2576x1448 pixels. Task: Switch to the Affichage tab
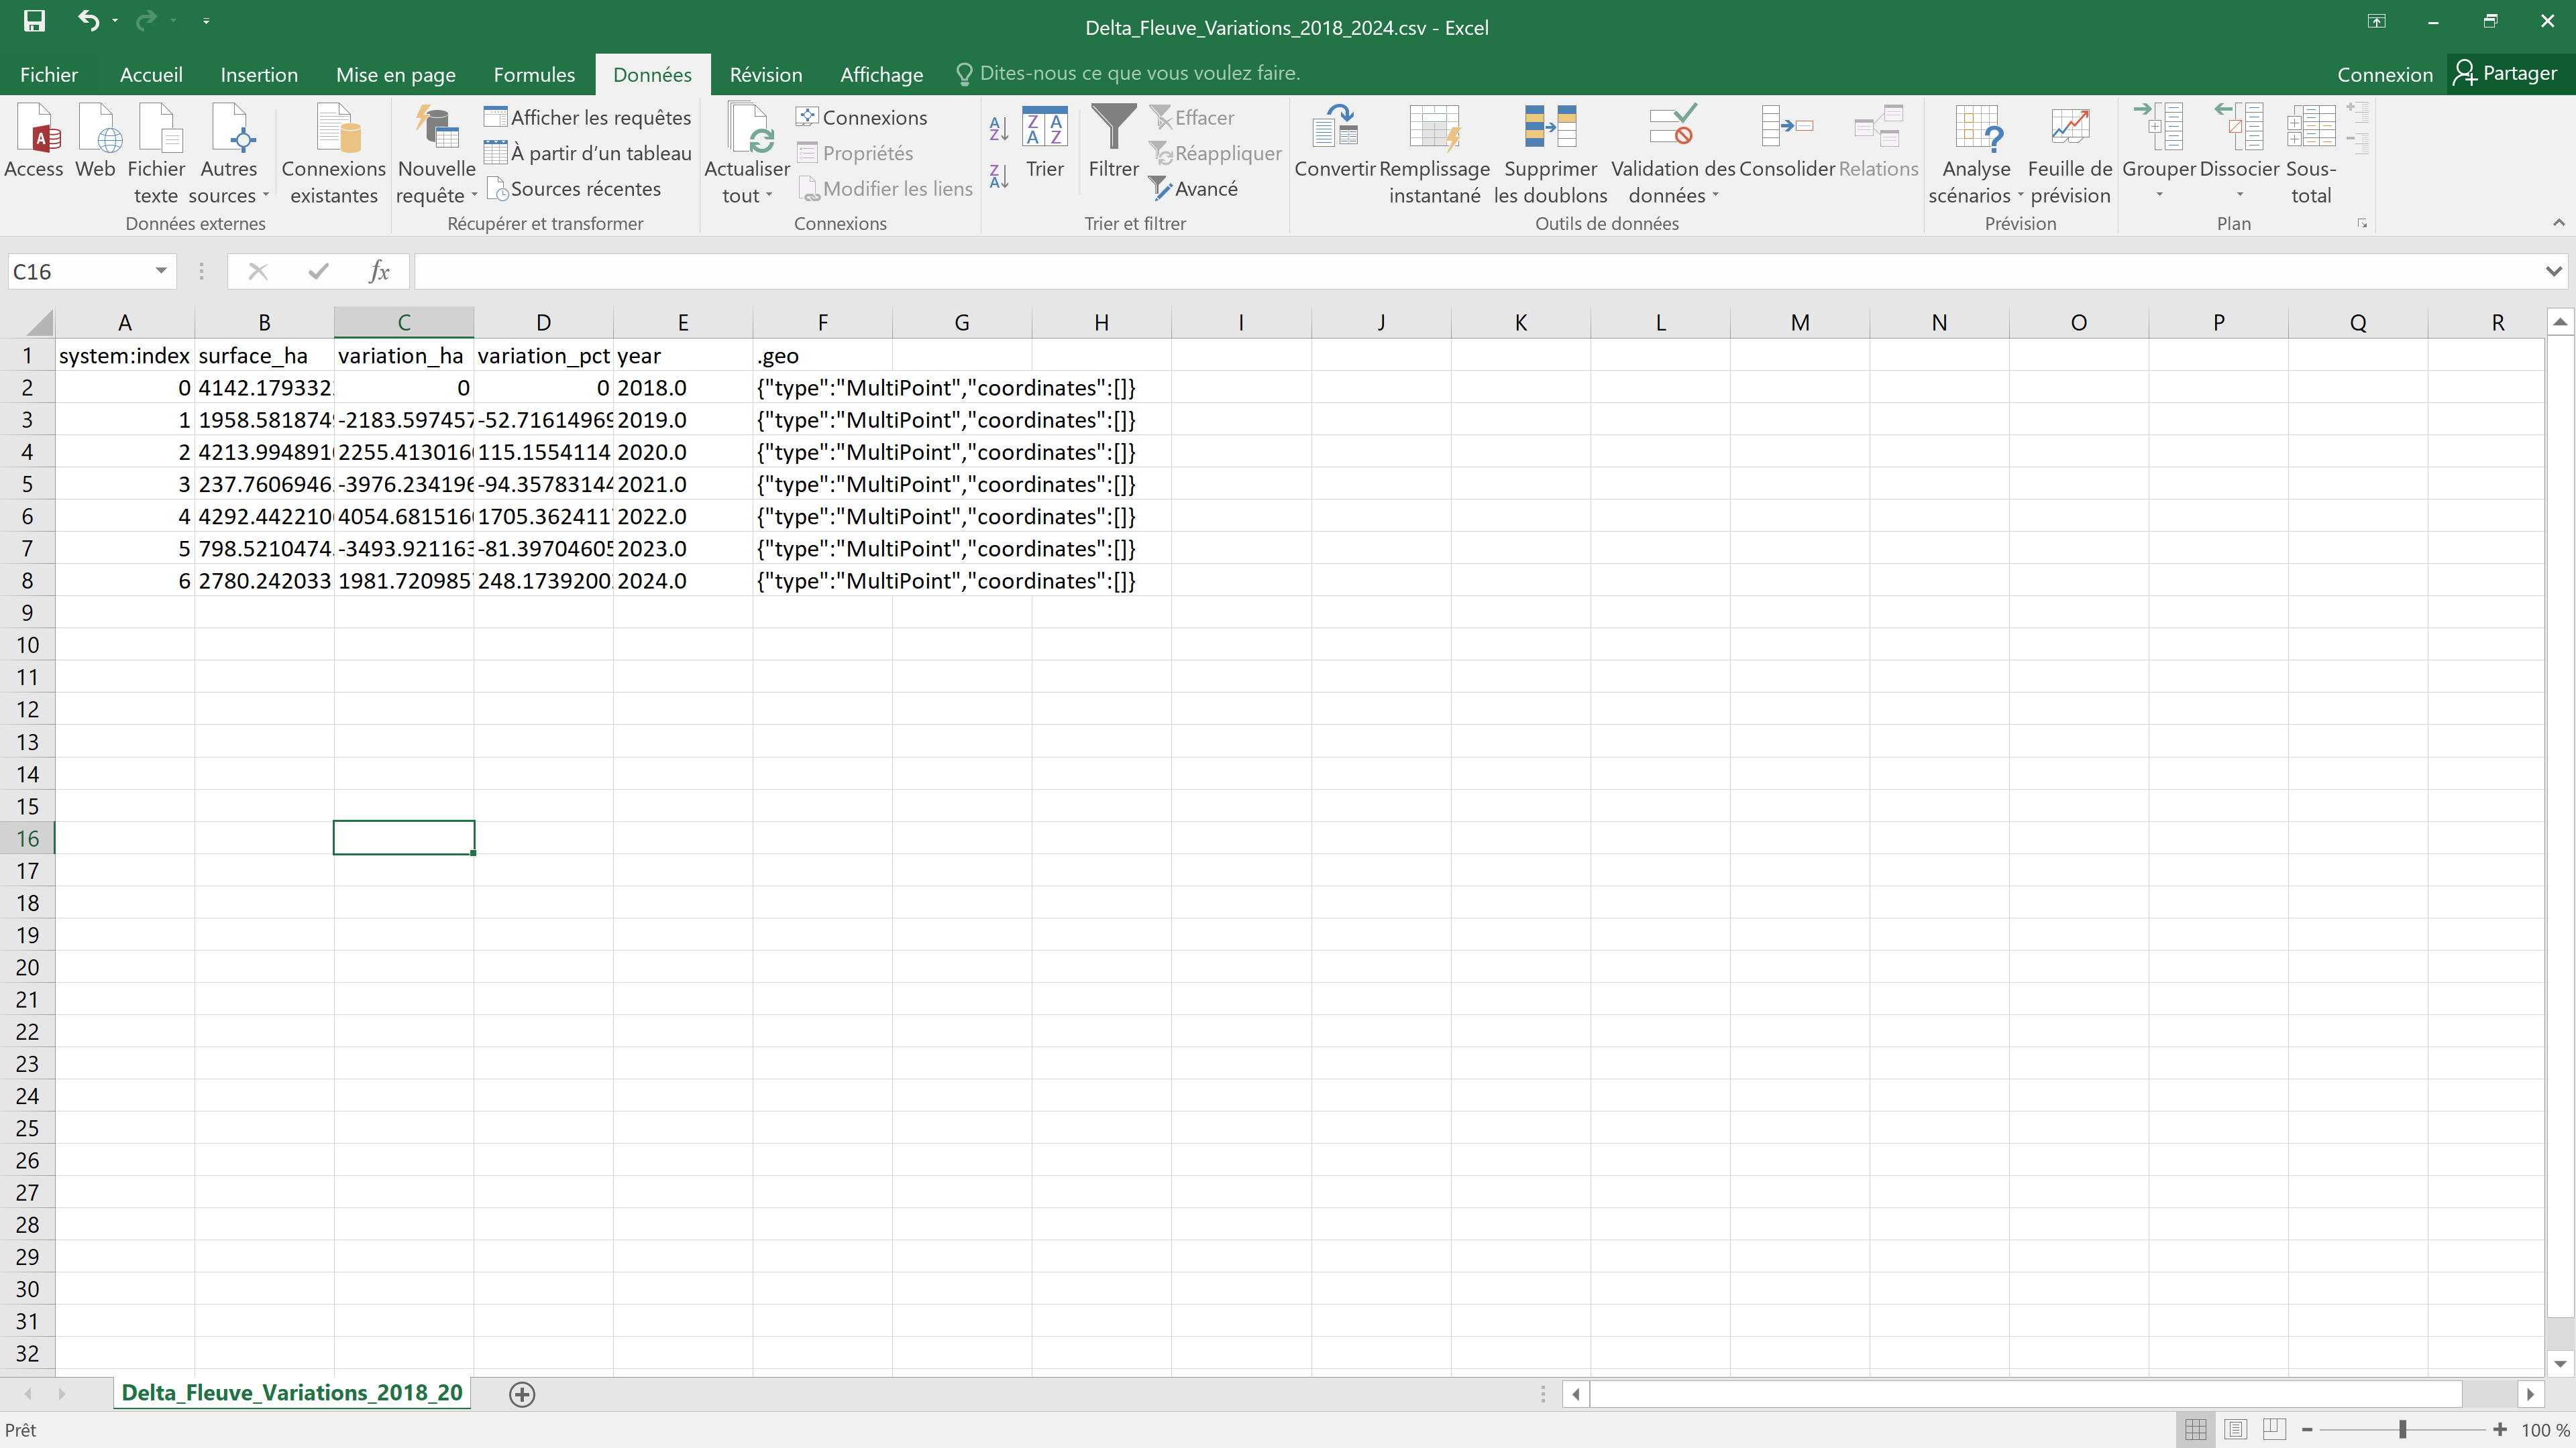pyautogui.click(x=881, y=74)
